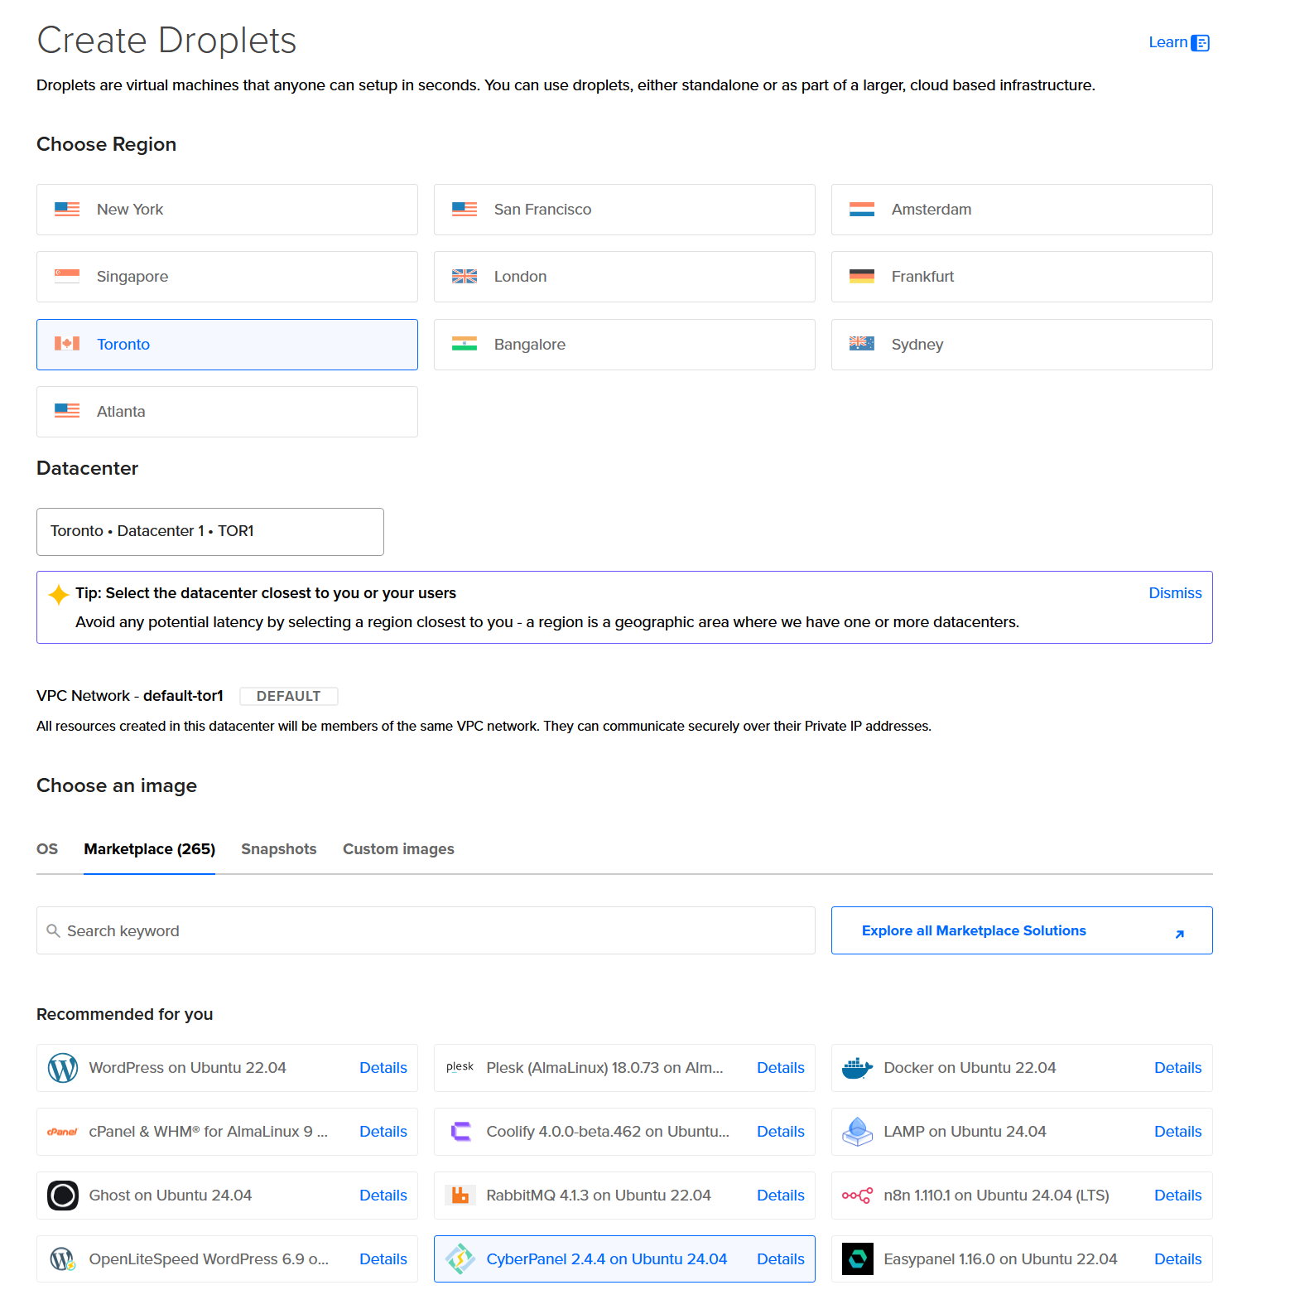The width and height of the screenshot is (1295, 1314).
Task: Switch to the Custom images tab
Action: 398,849
